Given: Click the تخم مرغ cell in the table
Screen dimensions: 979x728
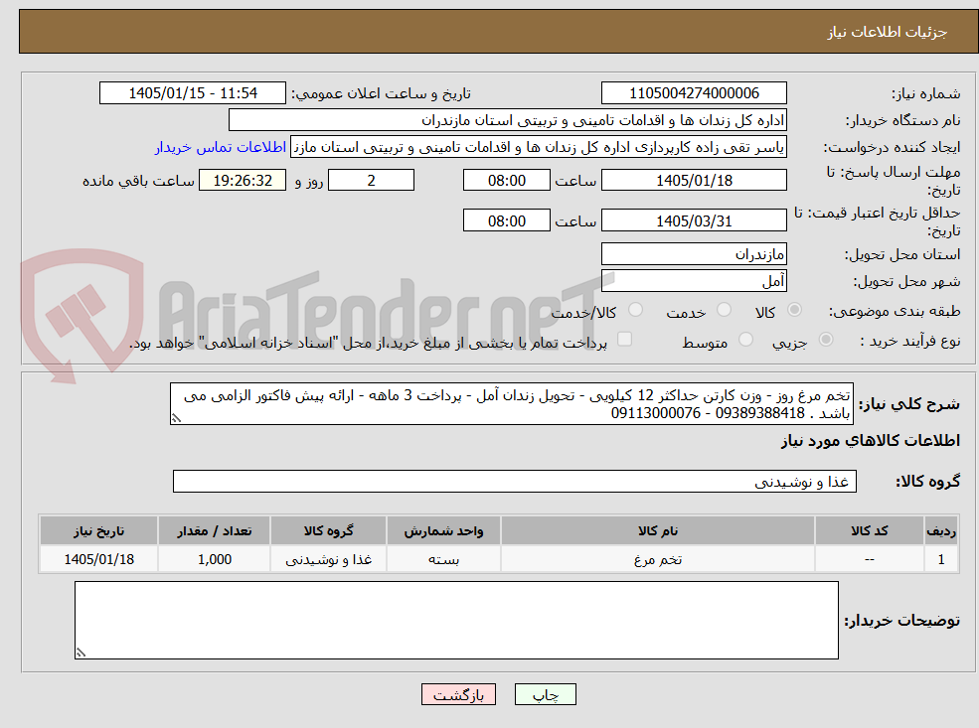Looking at the screenshot, I should 657,559.
